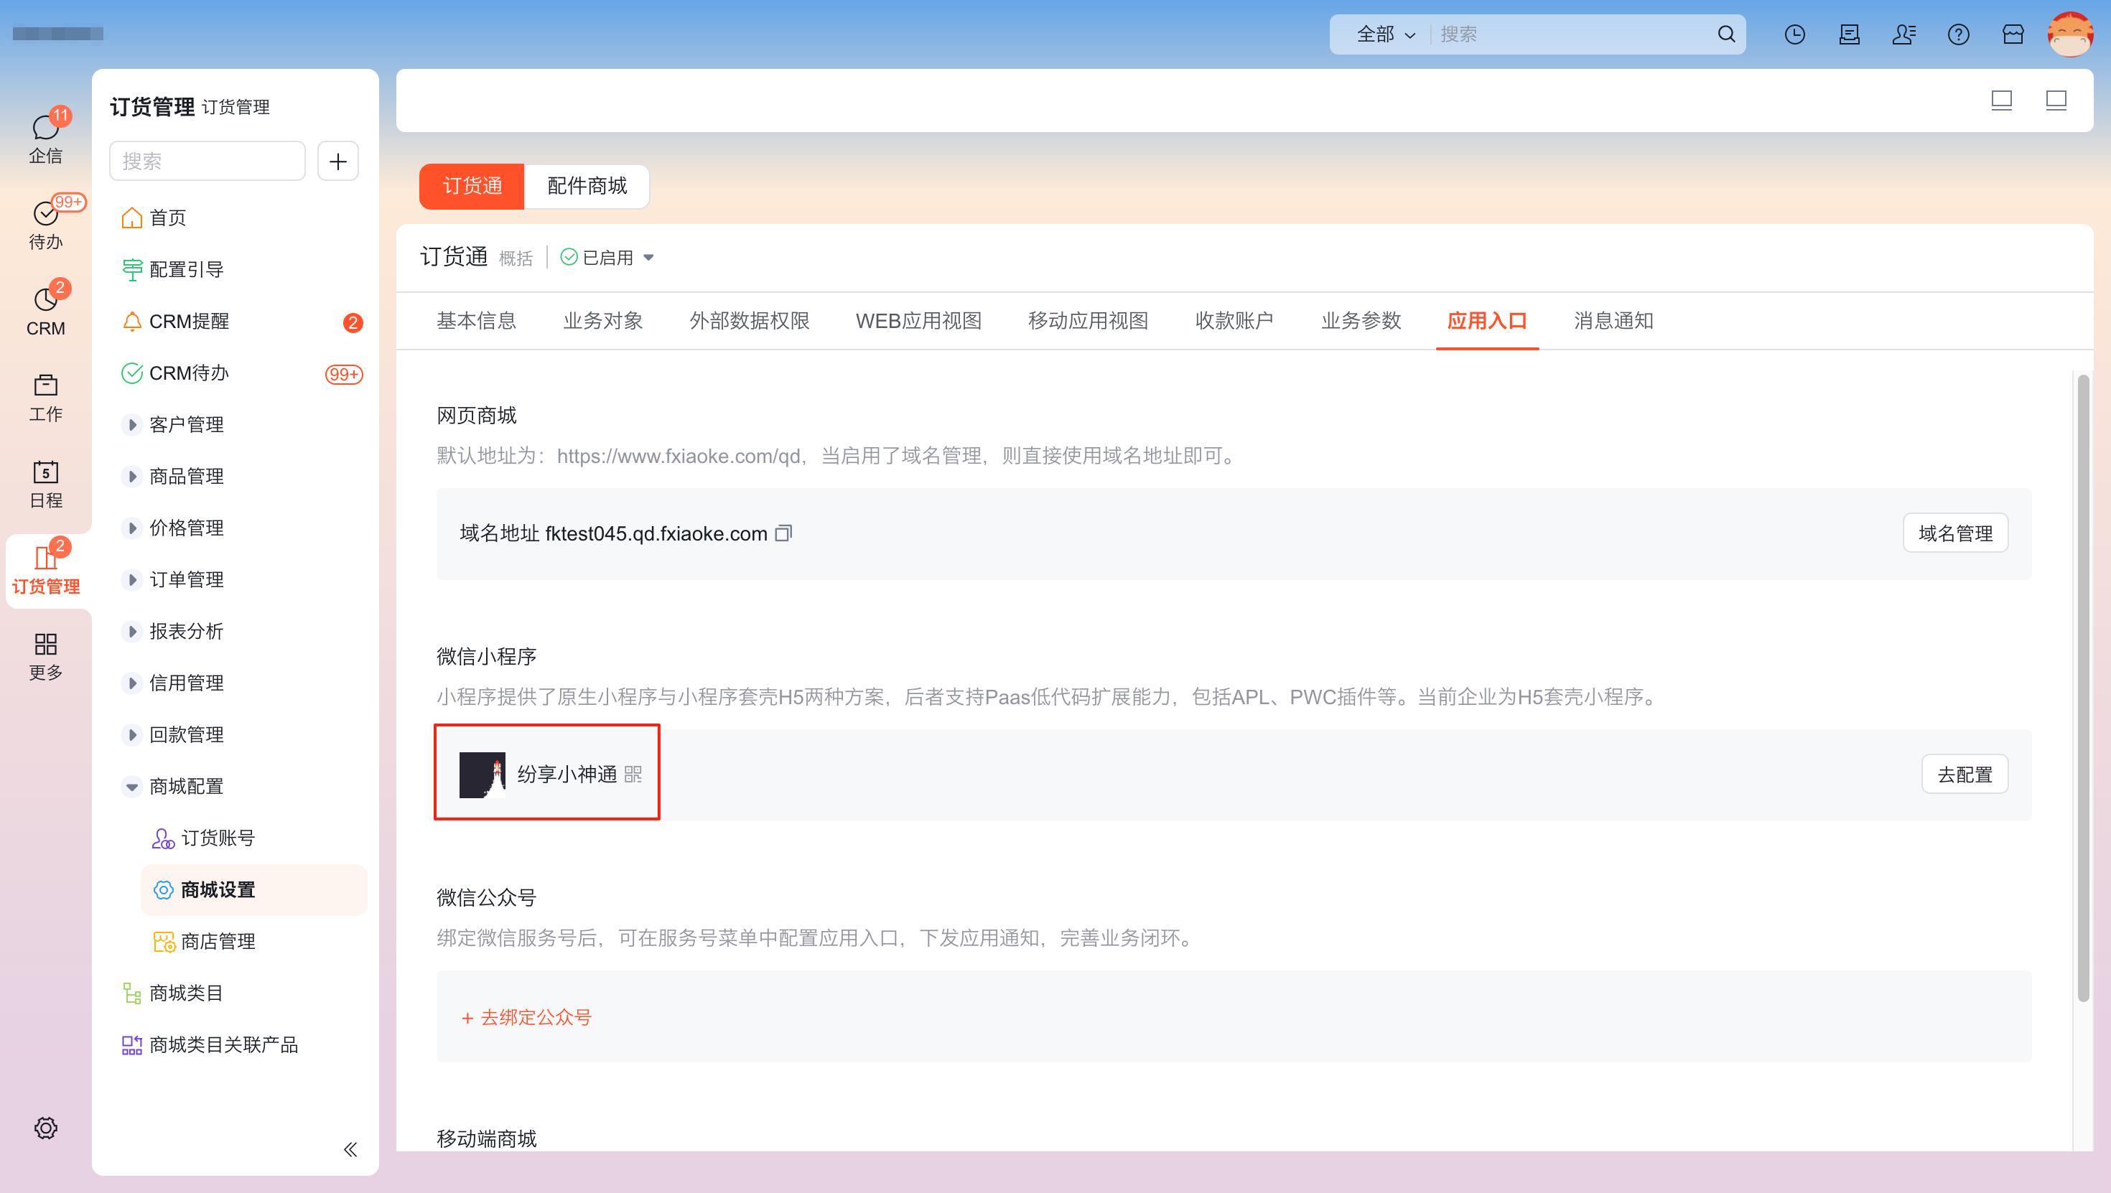Click the contacts icon in header
Screen dimensions: 2111x1193
1903,34
